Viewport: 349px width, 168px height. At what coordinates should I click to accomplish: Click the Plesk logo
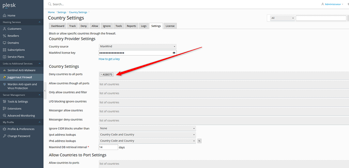[9, 5]
